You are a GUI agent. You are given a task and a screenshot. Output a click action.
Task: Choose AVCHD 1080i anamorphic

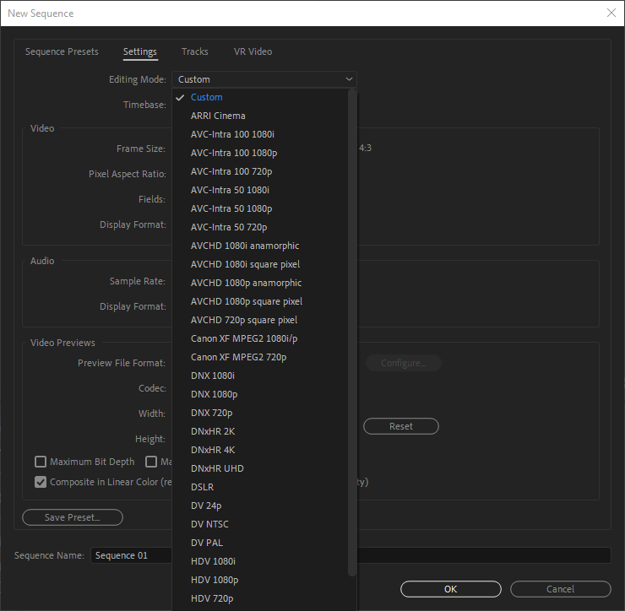tap(260, 246)
